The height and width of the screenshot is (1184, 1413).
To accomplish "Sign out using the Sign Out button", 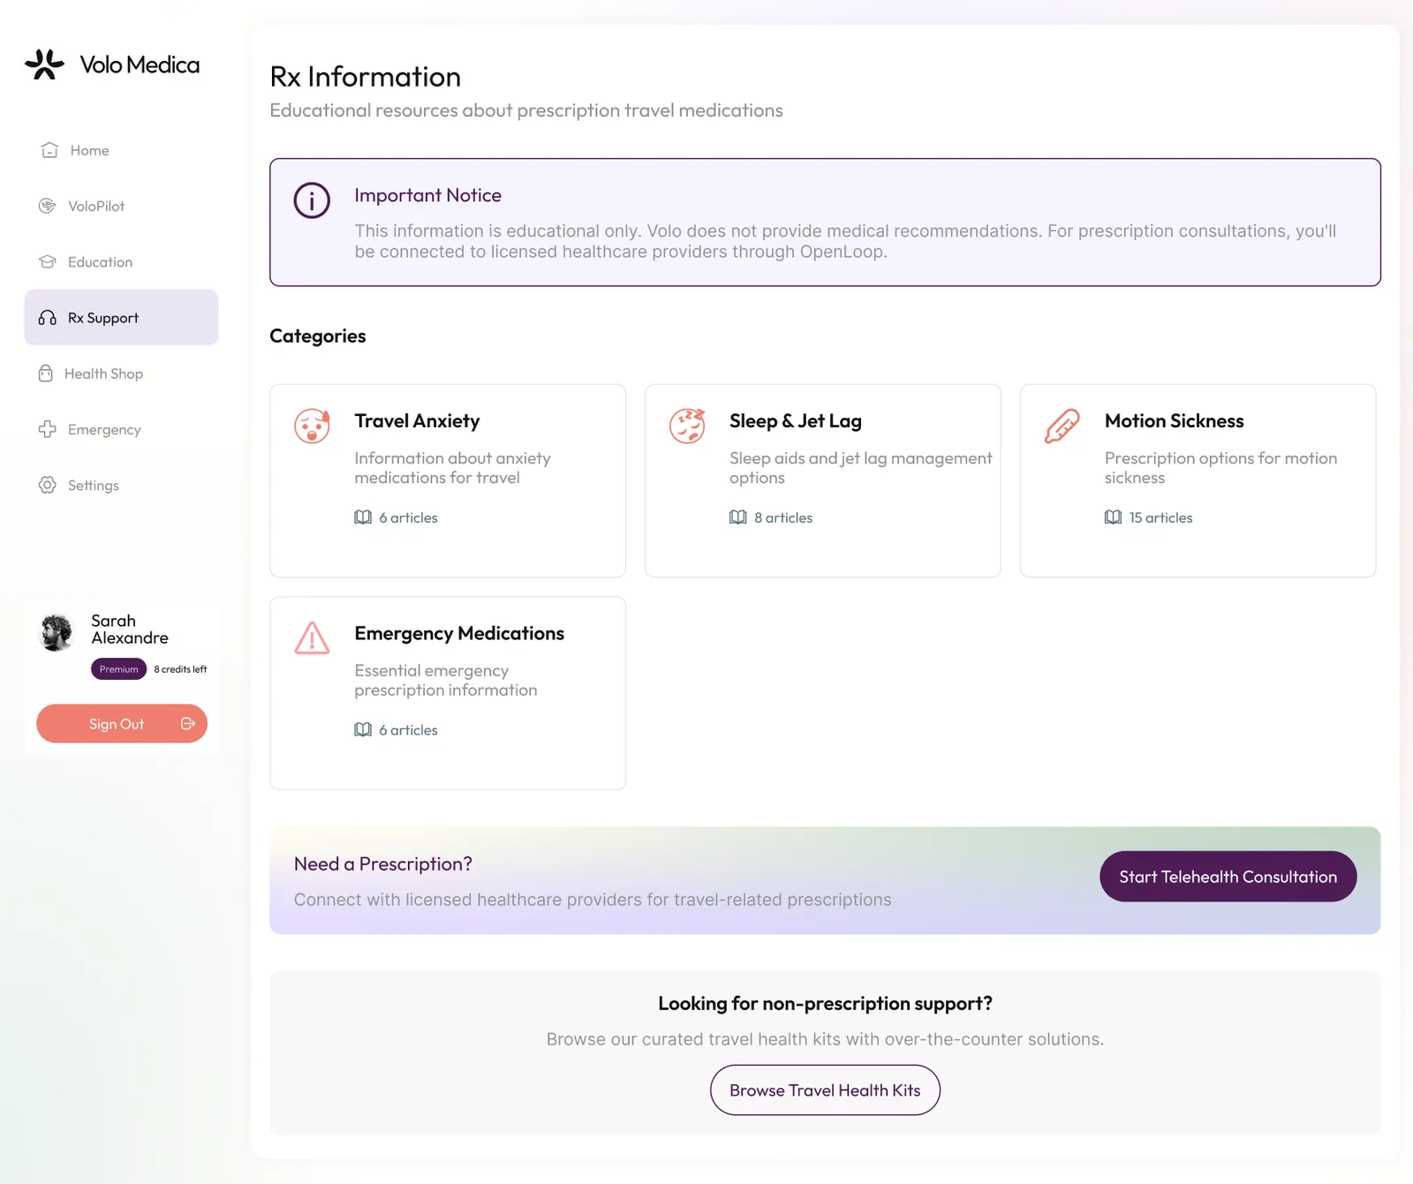I will [122, 724].
